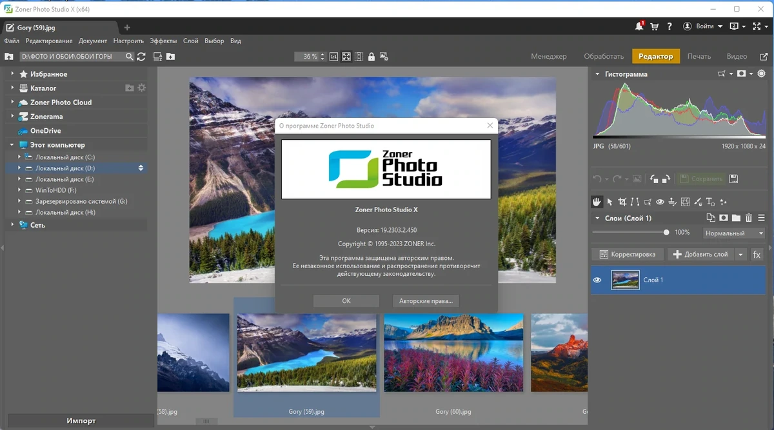Viewport: 774px width, 430px height.
Task: Toggle visibility of Слой 1 layer
Action: 597,280
